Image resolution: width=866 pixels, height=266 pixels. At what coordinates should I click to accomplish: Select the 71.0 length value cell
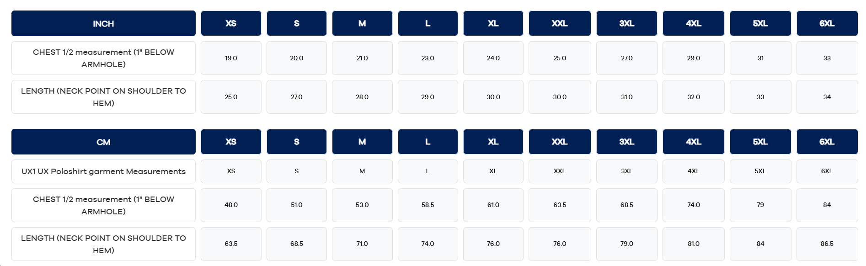[362, 244]
